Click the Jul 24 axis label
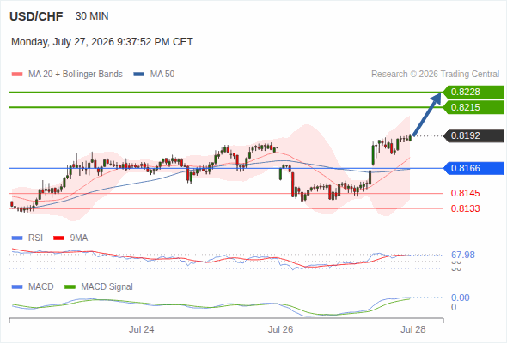Viewport: 507px width, 343px height. [x=141, y=330]
